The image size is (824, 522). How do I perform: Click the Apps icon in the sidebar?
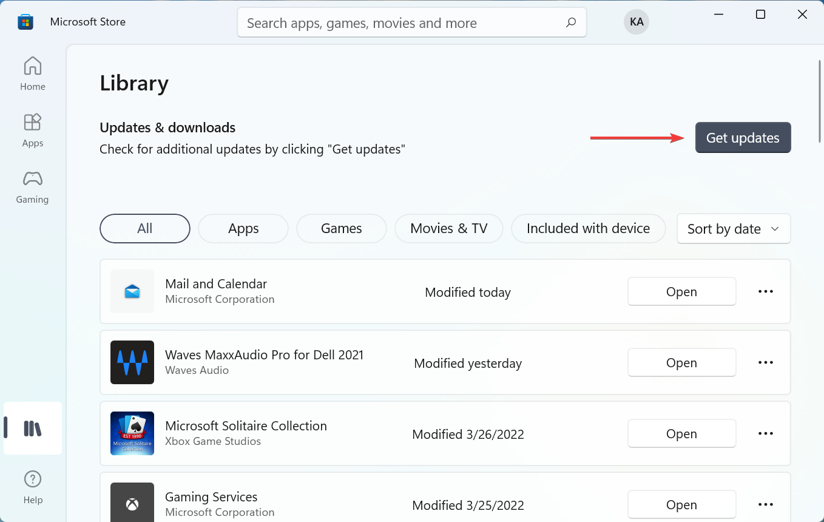click(x=32, y=129)
